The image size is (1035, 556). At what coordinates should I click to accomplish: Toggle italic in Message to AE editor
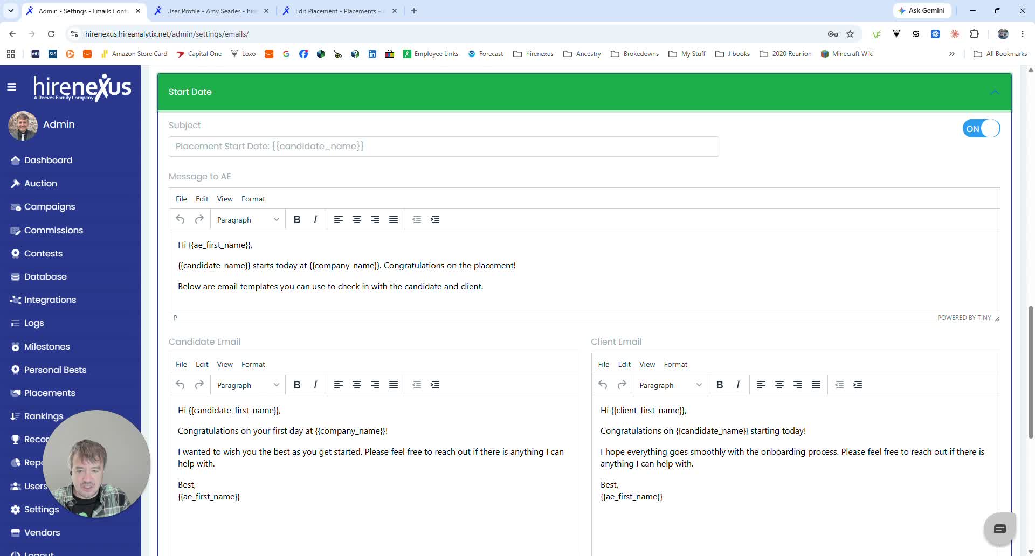(x=315, y=219)
